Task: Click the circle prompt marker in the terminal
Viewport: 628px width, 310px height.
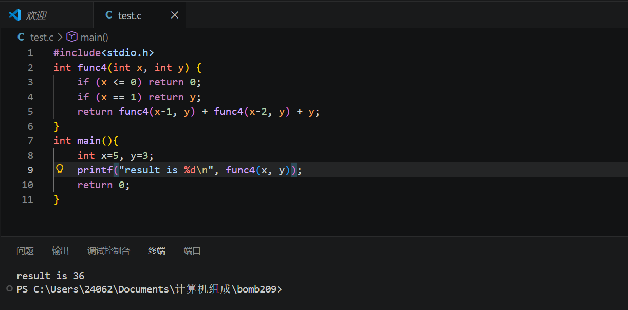Action: coord(9,288)
